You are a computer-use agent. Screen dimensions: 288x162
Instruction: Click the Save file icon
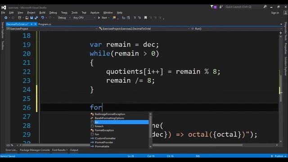click(31, 18)
